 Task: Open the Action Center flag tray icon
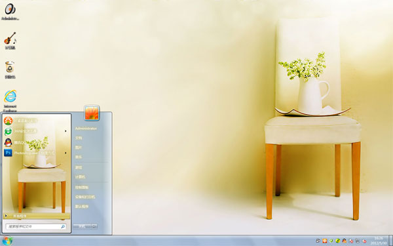point(351,241)
